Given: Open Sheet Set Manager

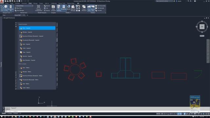Looking at the screenshot, I should point(73,8).
